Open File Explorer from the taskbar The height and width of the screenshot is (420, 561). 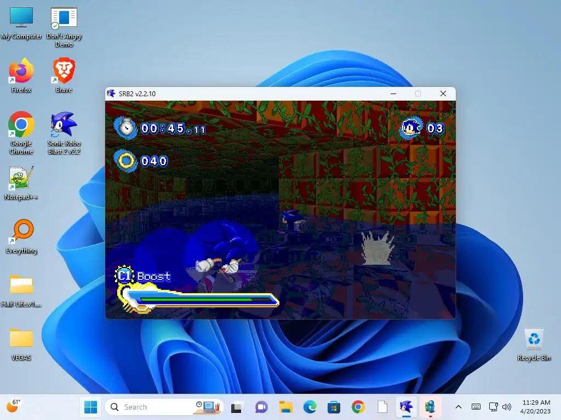click(x=285, y=407)
